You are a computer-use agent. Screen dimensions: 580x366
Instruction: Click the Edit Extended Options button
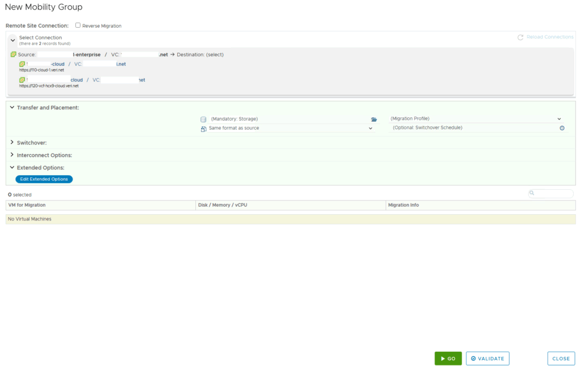[44, 179]
